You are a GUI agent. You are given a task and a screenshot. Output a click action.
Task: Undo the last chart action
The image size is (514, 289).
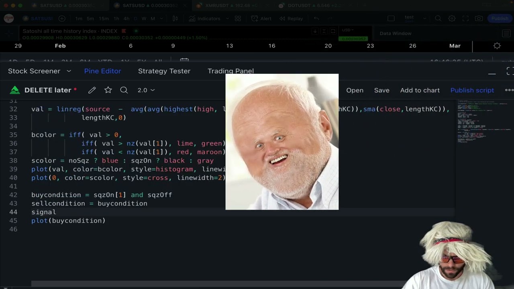pyautogui.click(x=316, y=18)
